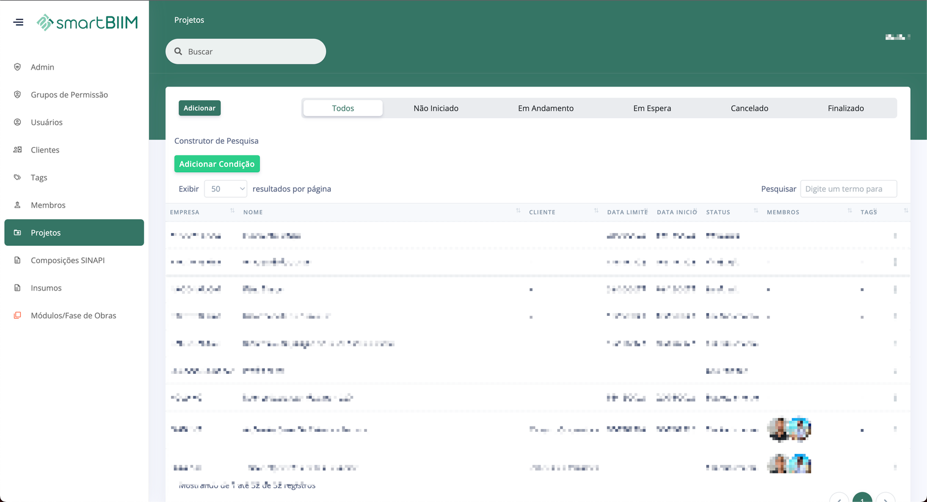
Task: Click the Membros person icon
Action: coord(17,205)
